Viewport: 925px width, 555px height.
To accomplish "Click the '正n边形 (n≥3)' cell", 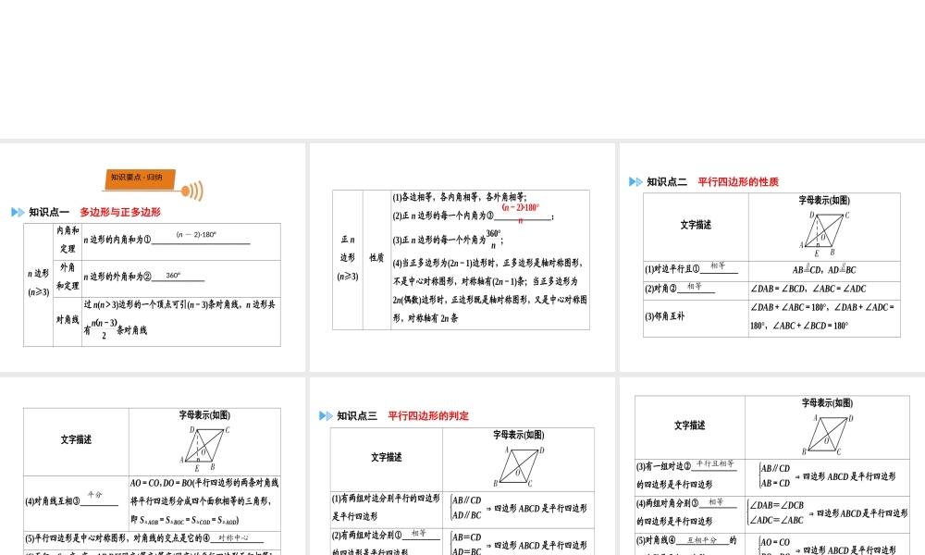I will coord(348,258).
